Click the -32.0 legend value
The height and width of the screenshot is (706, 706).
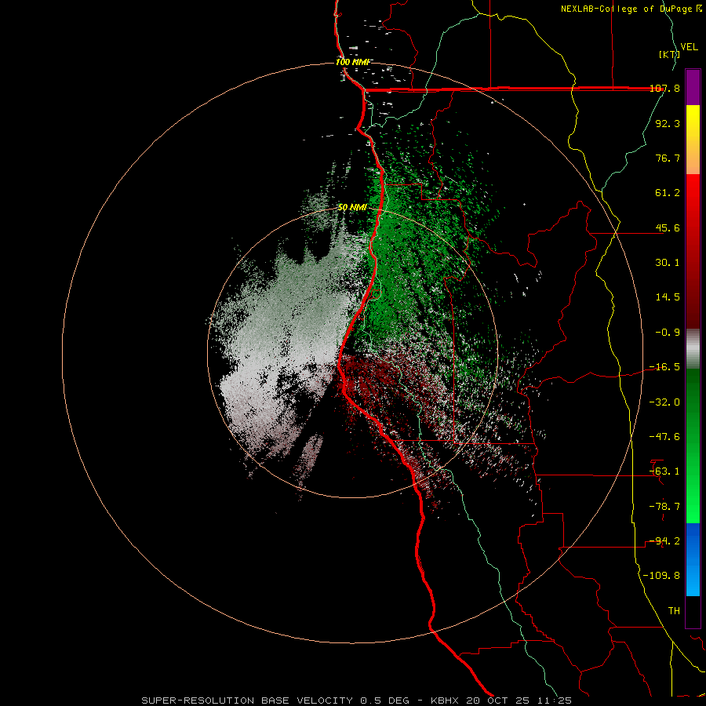[x=665, y=402]
